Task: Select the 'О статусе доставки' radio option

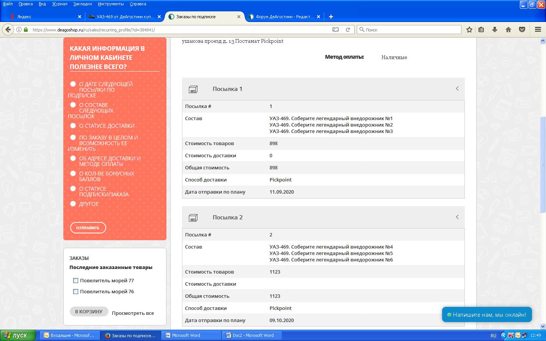Action: point(73,126)
